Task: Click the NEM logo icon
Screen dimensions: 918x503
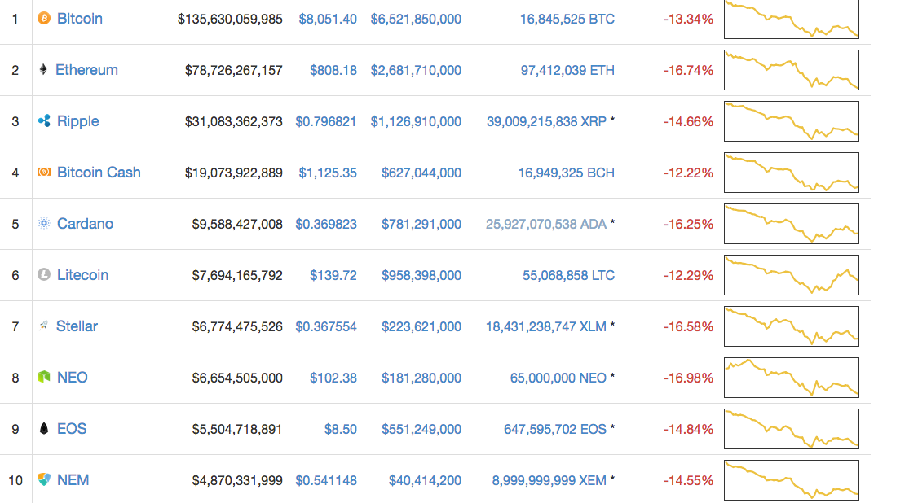Action: click(x=44, y=480)
